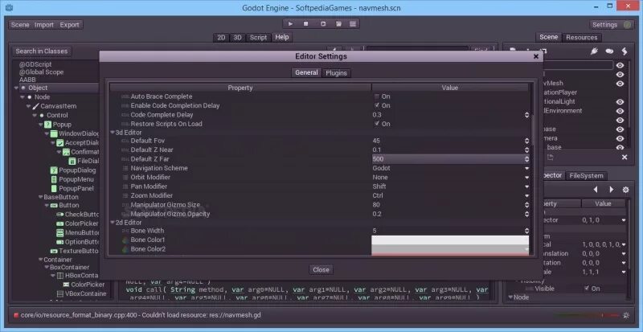Open the debug options list icon
This screenshot has height=332, width=643.
[353, 24]
